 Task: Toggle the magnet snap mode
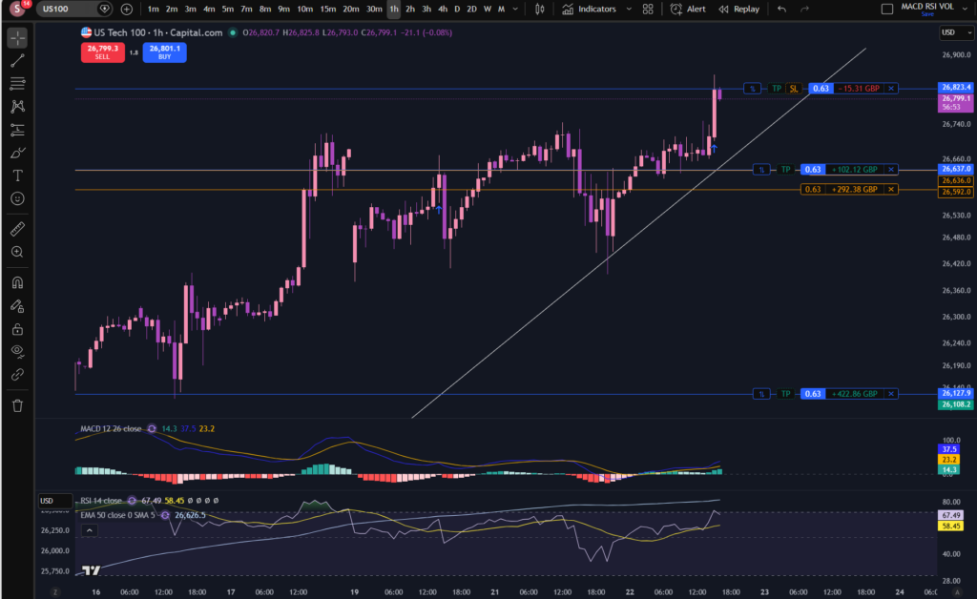pyautogui.click(x=17, y=282)
